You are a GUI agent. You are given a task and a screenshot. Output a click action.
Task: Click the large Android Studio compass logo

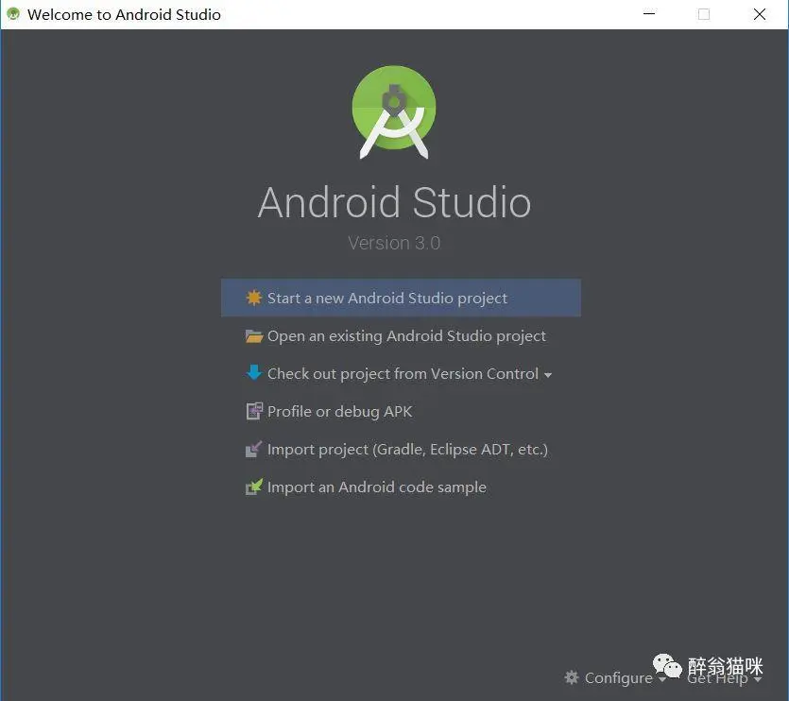click(394, 111)
